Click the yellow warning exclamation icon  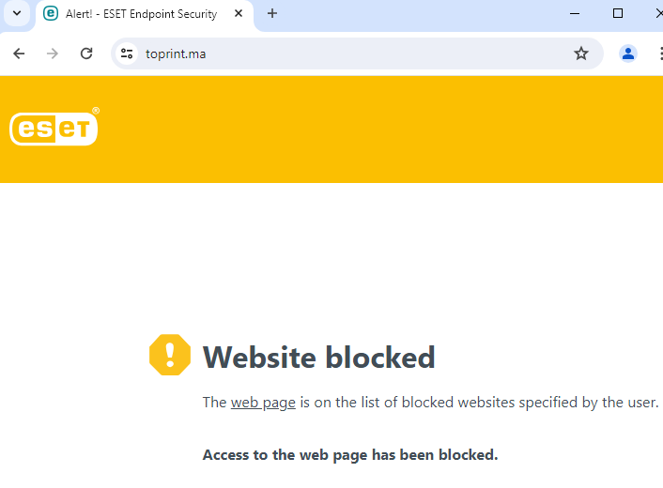tap(170, 355)
